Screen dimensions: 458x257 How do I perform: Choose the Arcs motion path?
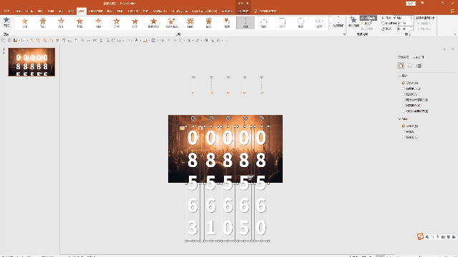[x=264, y=23]
